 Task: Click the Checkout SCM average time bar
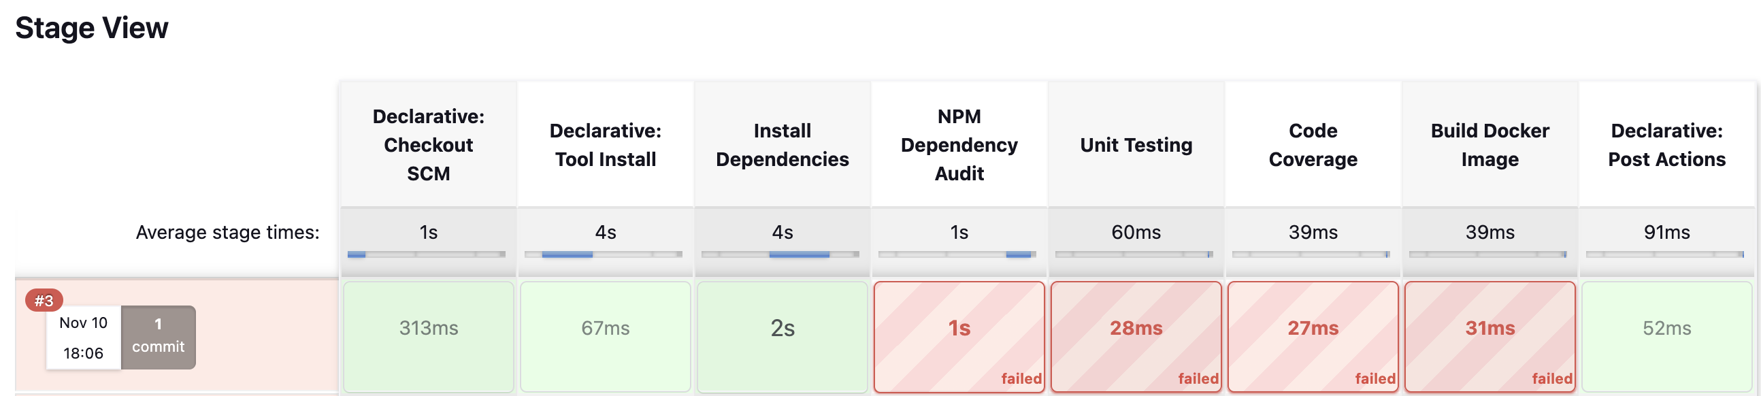pyautogui.click(x=427, y=254)
